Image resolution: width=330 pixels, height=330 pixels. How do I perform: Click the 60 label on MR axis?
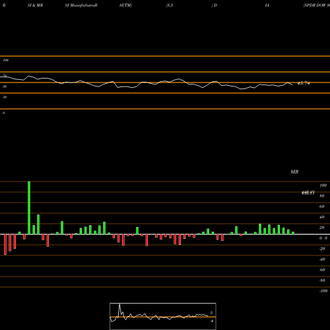322,207
